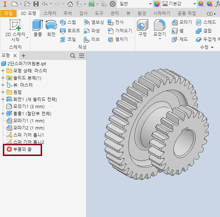Viewport: 220px width, 217px height.
Task: Start a 2D 스케치 with the sketch icon
Action: [15, 25]
